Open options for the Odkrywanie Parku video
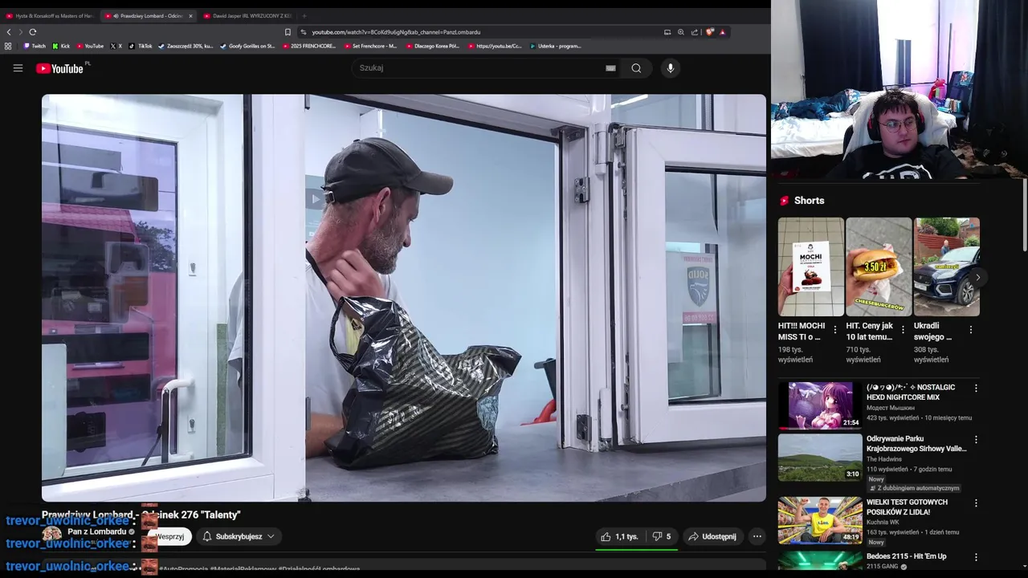 pos(976,440)
